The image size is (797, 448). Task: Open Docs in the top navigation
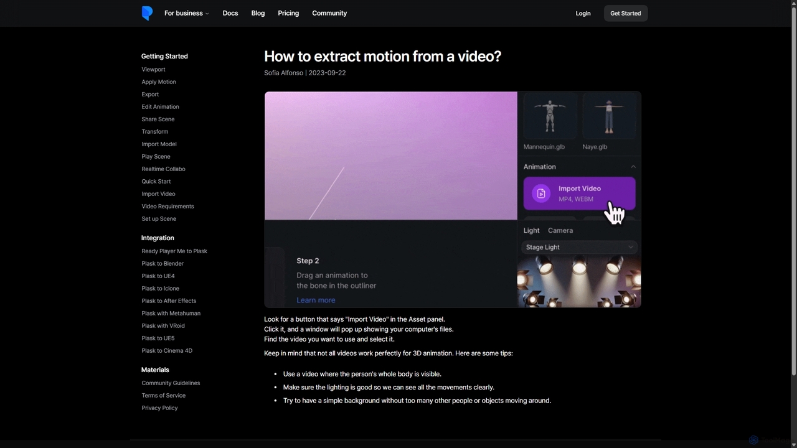(x=230, y=13)
